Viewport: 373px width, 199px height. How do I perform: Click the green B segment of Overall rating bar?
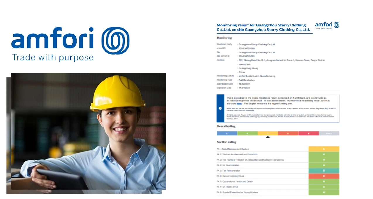click(x=247, y=133)
